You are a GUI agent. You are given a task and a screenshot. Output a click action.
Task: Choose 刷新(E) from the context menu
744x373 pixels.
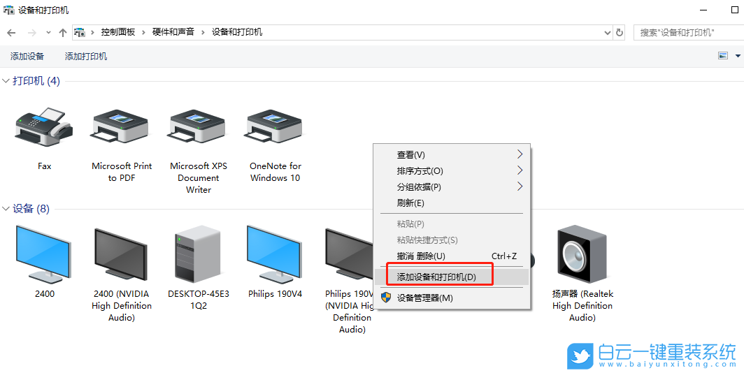click(x=452, y=203)
